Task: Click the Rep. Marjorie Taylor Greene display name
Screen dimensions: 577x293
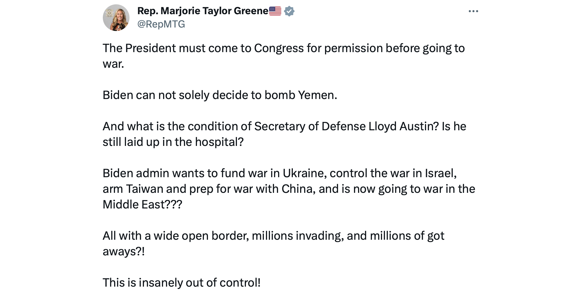Action: click(202, 11)
